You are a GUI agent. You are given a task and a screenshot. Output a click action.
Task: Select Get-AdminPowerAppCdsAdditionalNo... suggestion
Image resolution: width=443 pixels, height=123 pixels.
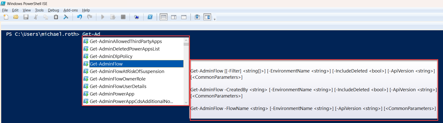133,101
